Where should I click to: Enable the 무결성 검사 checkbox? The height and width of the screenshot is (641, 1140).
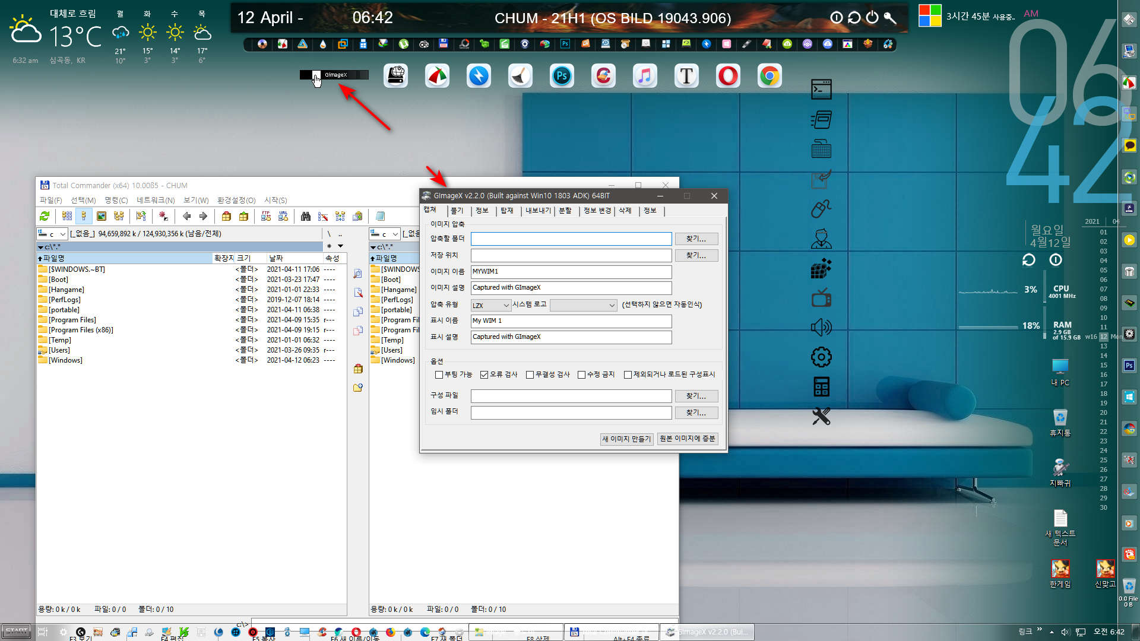tap(530, 375)
